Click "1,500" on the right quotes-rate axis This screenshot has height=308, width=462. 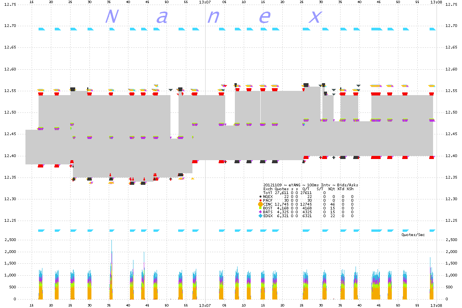(451, 263)
